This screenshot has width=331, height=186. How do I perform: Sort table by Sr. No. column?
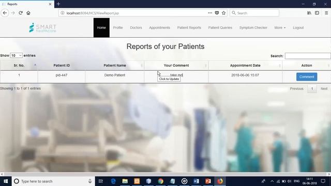click(x=19, y=66)
